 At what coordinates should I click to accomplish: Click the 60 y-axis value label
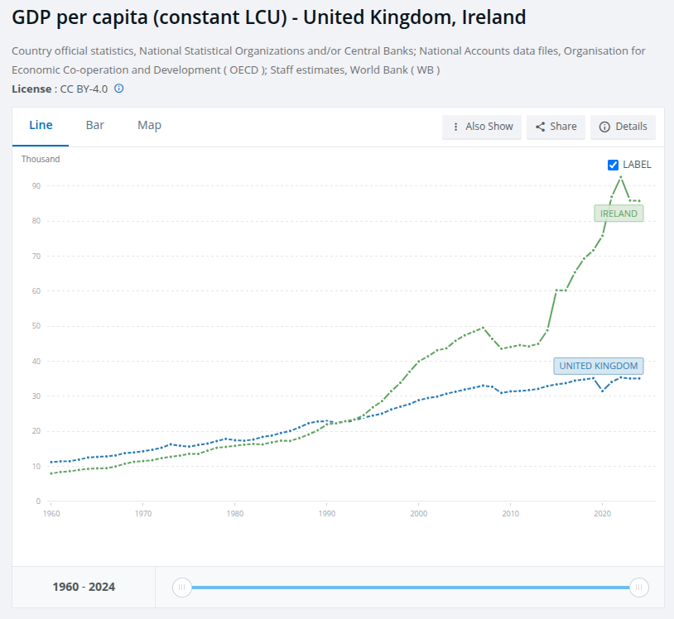click(x=36, y=290)
